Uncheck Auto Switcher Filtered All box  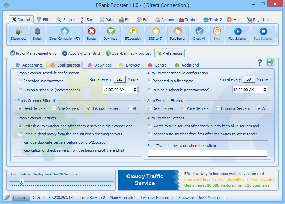pos(259,108)
